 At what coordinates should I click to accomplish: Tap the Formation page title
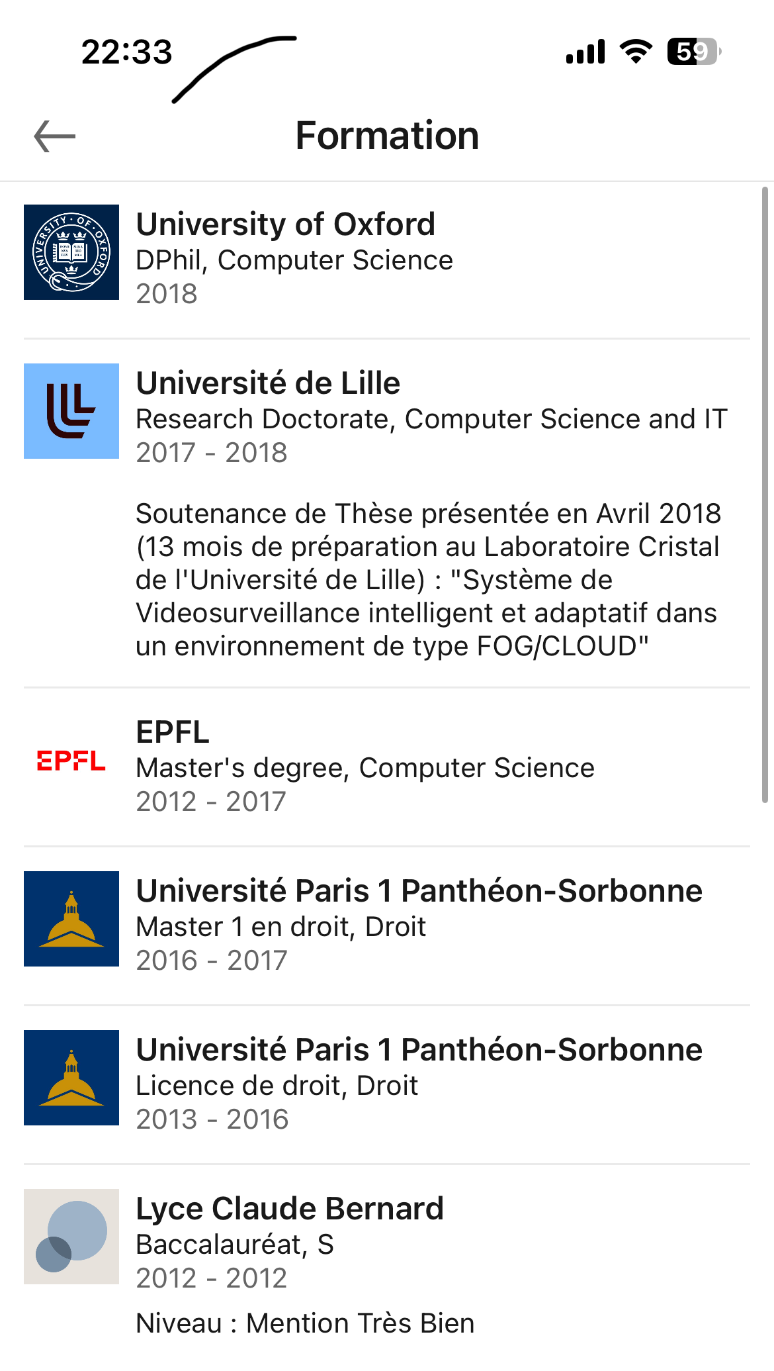(x=387, y=136)
